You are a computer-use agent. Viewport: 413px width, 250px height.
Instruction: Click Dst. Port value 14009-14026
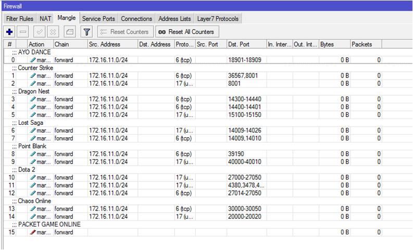pyautogui.click(x=245, y=130)
